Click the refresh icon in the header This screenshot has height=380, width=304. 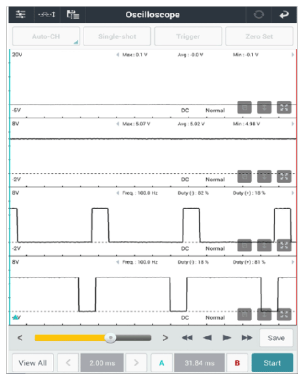[x=259, y=14]
